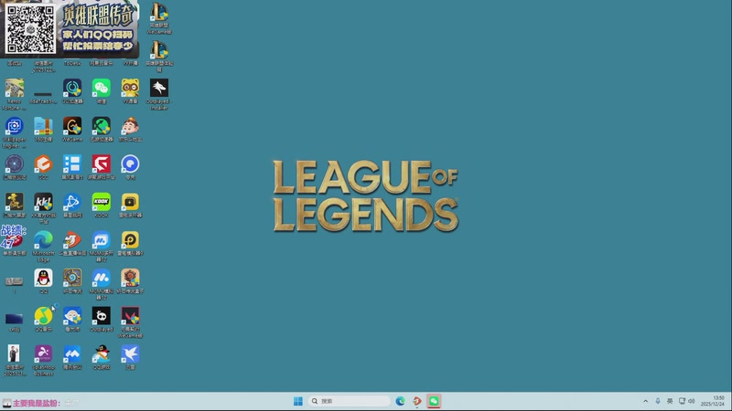Launch Valorant WeGame版 shortcut

(x=130, y=316)
